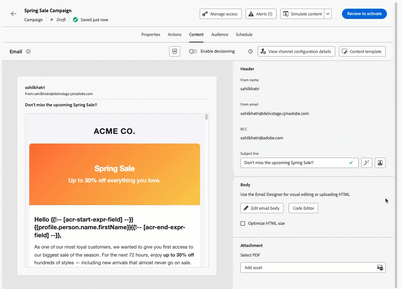Click the Content template button
Viewport: 402px width, 289px height.
click(362, 51)
